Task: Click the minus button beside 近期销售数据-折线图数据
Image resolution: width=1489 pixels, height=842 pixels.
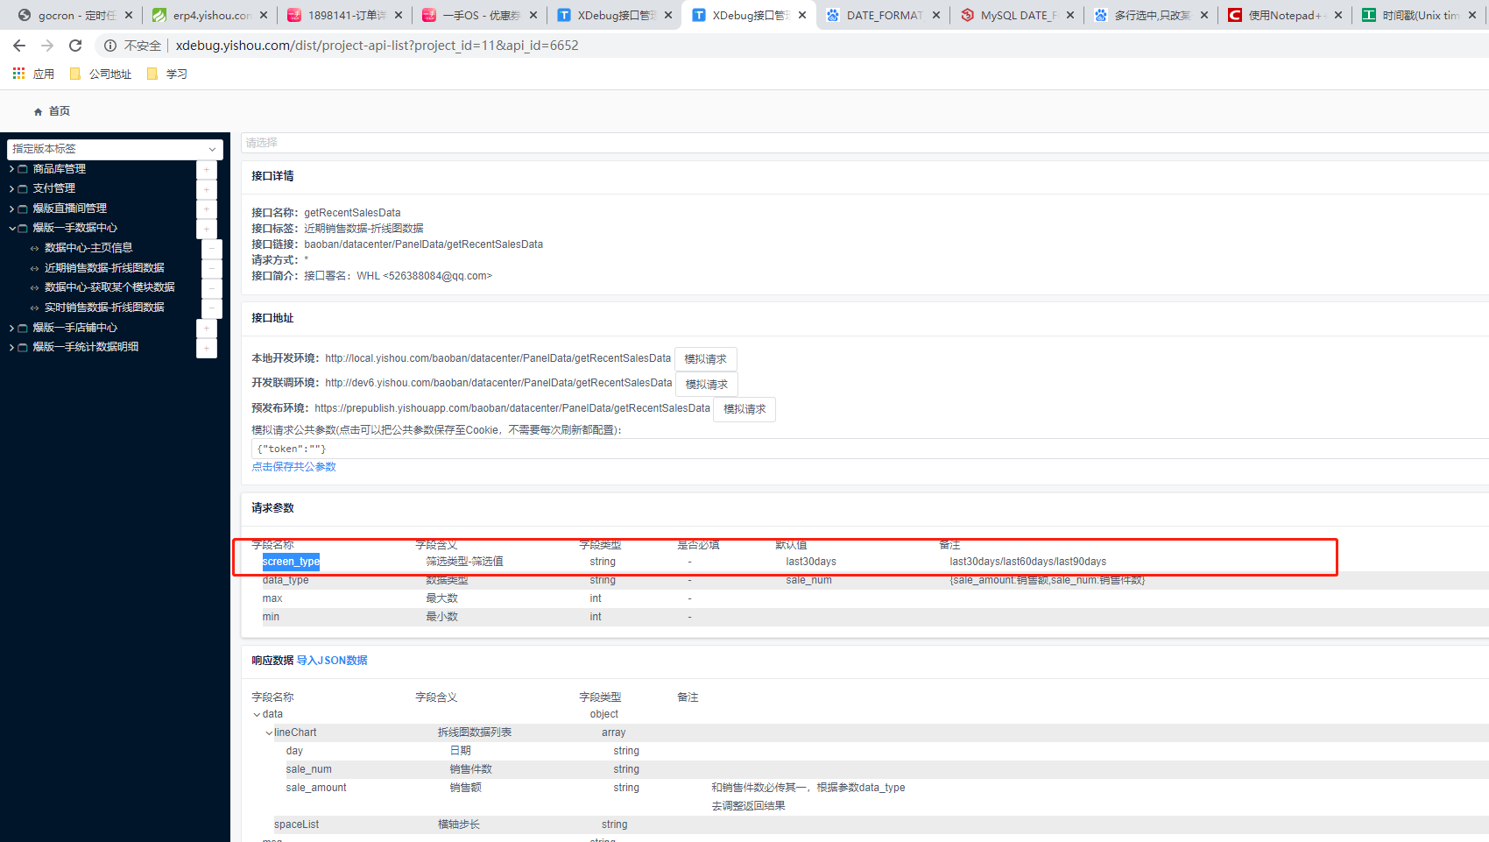Action: (212, 268)
